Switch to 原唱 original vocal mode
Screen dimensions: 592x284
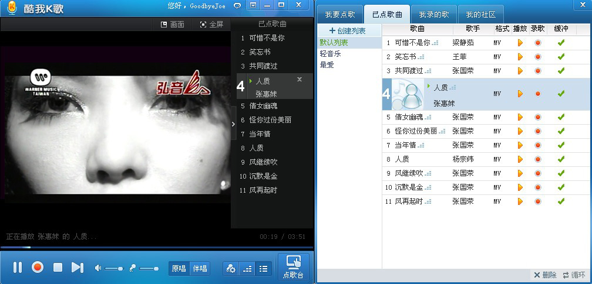(179, 269)
